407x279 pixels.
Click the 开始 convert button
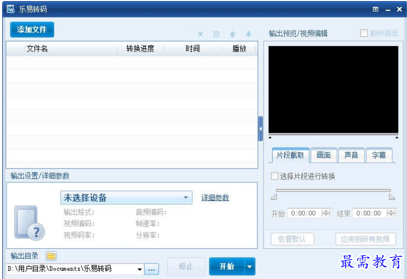pyautogui.click(x=227, y=266)
